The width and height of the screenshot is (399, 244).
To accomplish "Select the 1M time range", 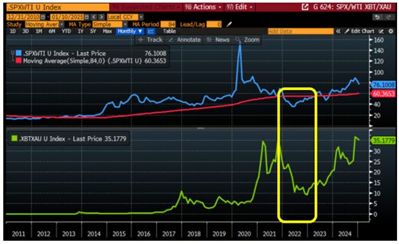I will 38,31.
